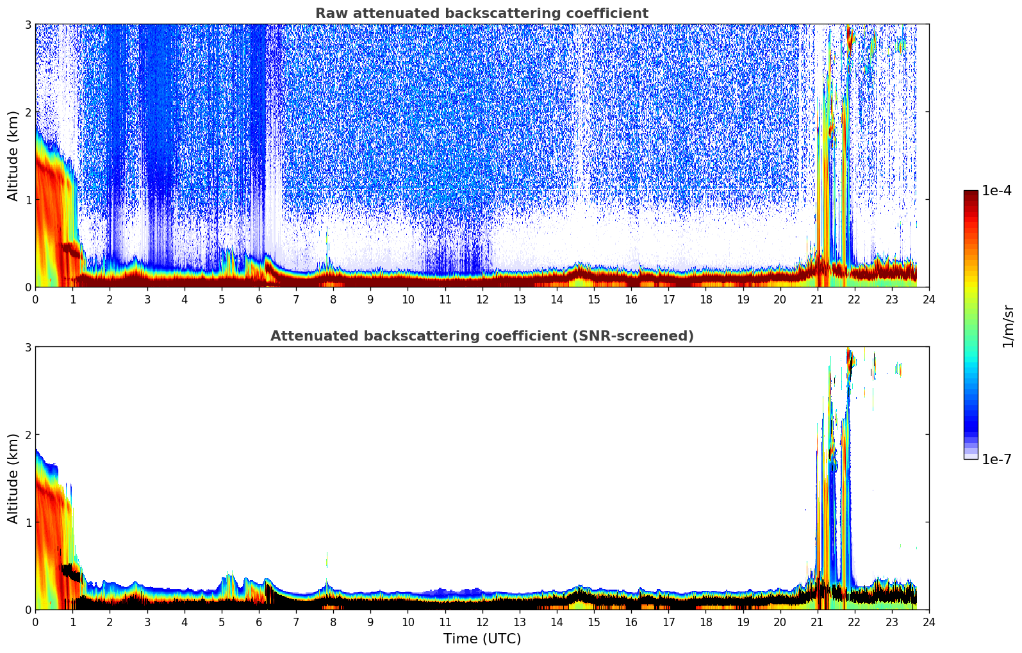This screenshot has width=1022, height=653.
Task: Click hour tick "9" under the raw plot
Action: (370, 300)
